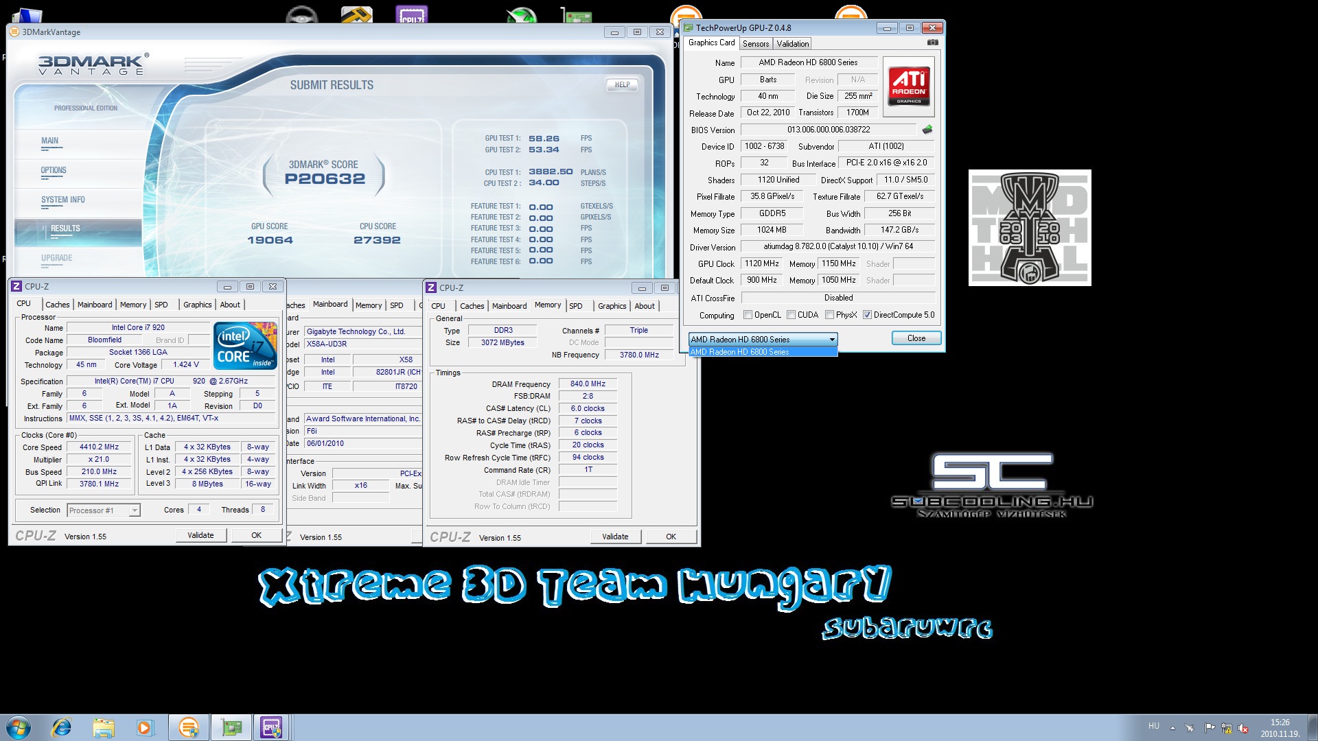
Task: Toggle the PhysX checkbox
Action: tap(829, 315)
